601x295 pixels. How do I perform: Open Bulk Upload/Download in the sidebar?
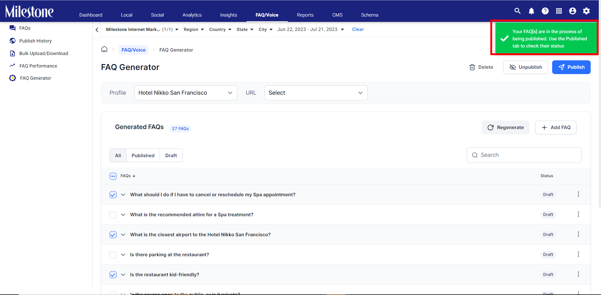coord(39,53)
